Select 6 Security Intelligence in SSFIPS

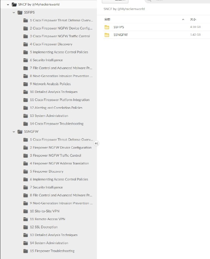46,60
